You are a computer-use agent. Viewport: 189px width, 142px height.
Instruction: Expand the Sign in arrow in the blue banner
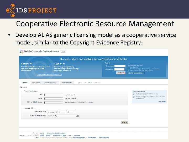(64, 64)
